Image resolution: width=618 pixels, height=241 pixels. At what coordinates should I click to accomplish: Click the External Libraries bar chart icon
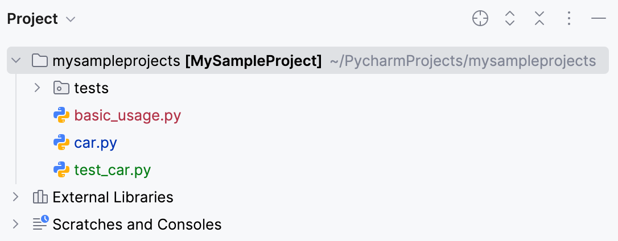40,197
